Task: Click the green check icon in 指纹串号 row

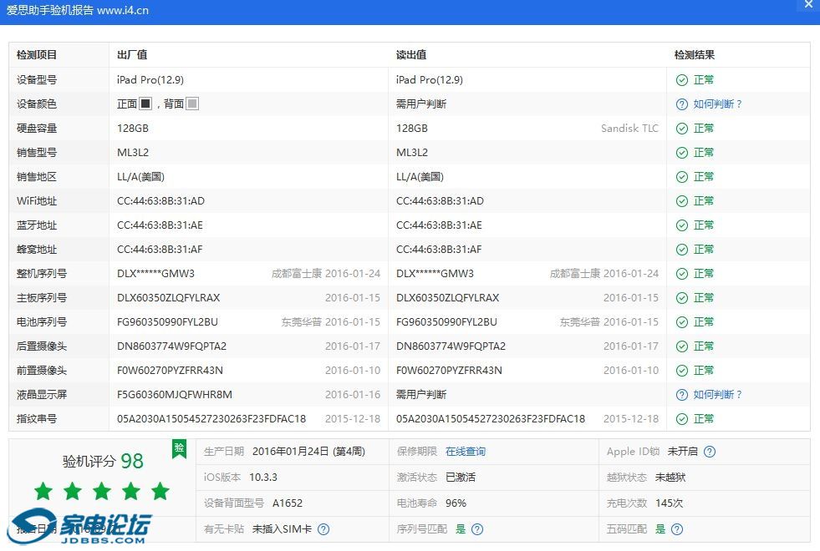Action: pos(682,419)
